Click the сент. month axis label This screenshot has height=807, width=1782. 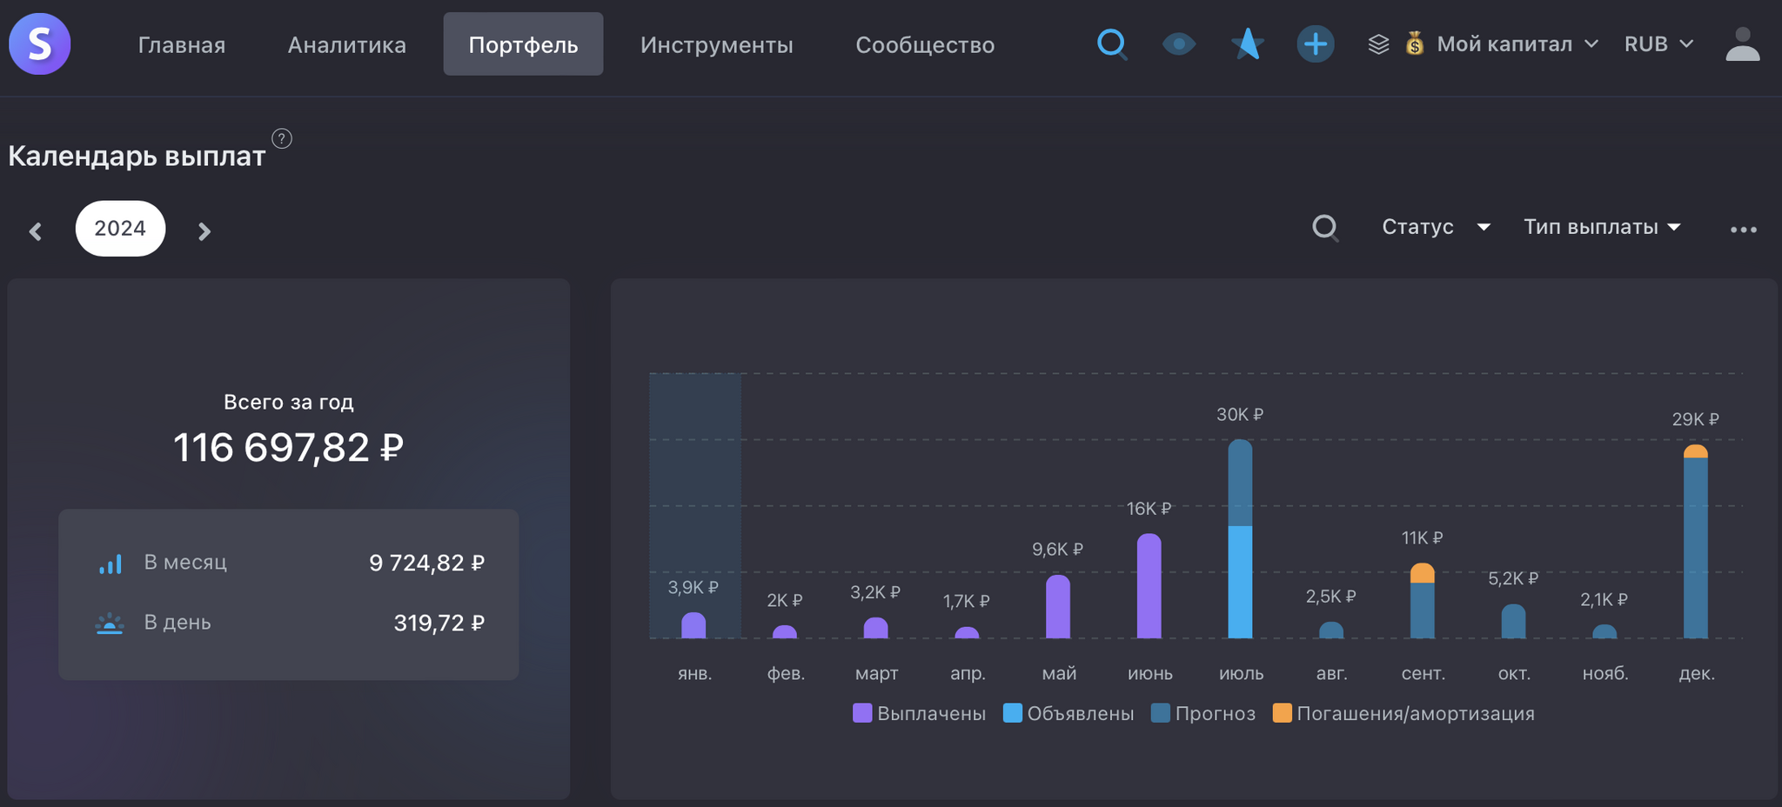(1424, 674)
